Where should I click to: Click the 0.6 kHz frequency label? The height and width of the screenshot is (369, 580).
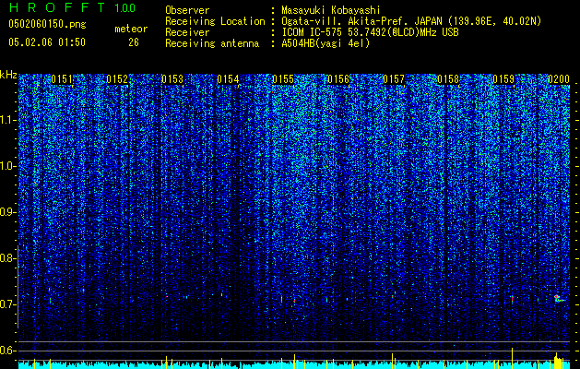click(x=7, y=351)
